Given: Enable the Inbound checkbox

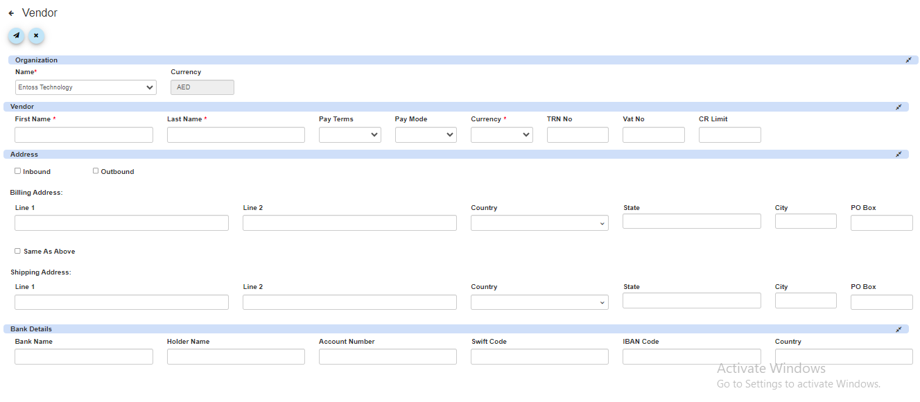Looking at the screenshot, I should pyautogui.click(x=18, y=171).
